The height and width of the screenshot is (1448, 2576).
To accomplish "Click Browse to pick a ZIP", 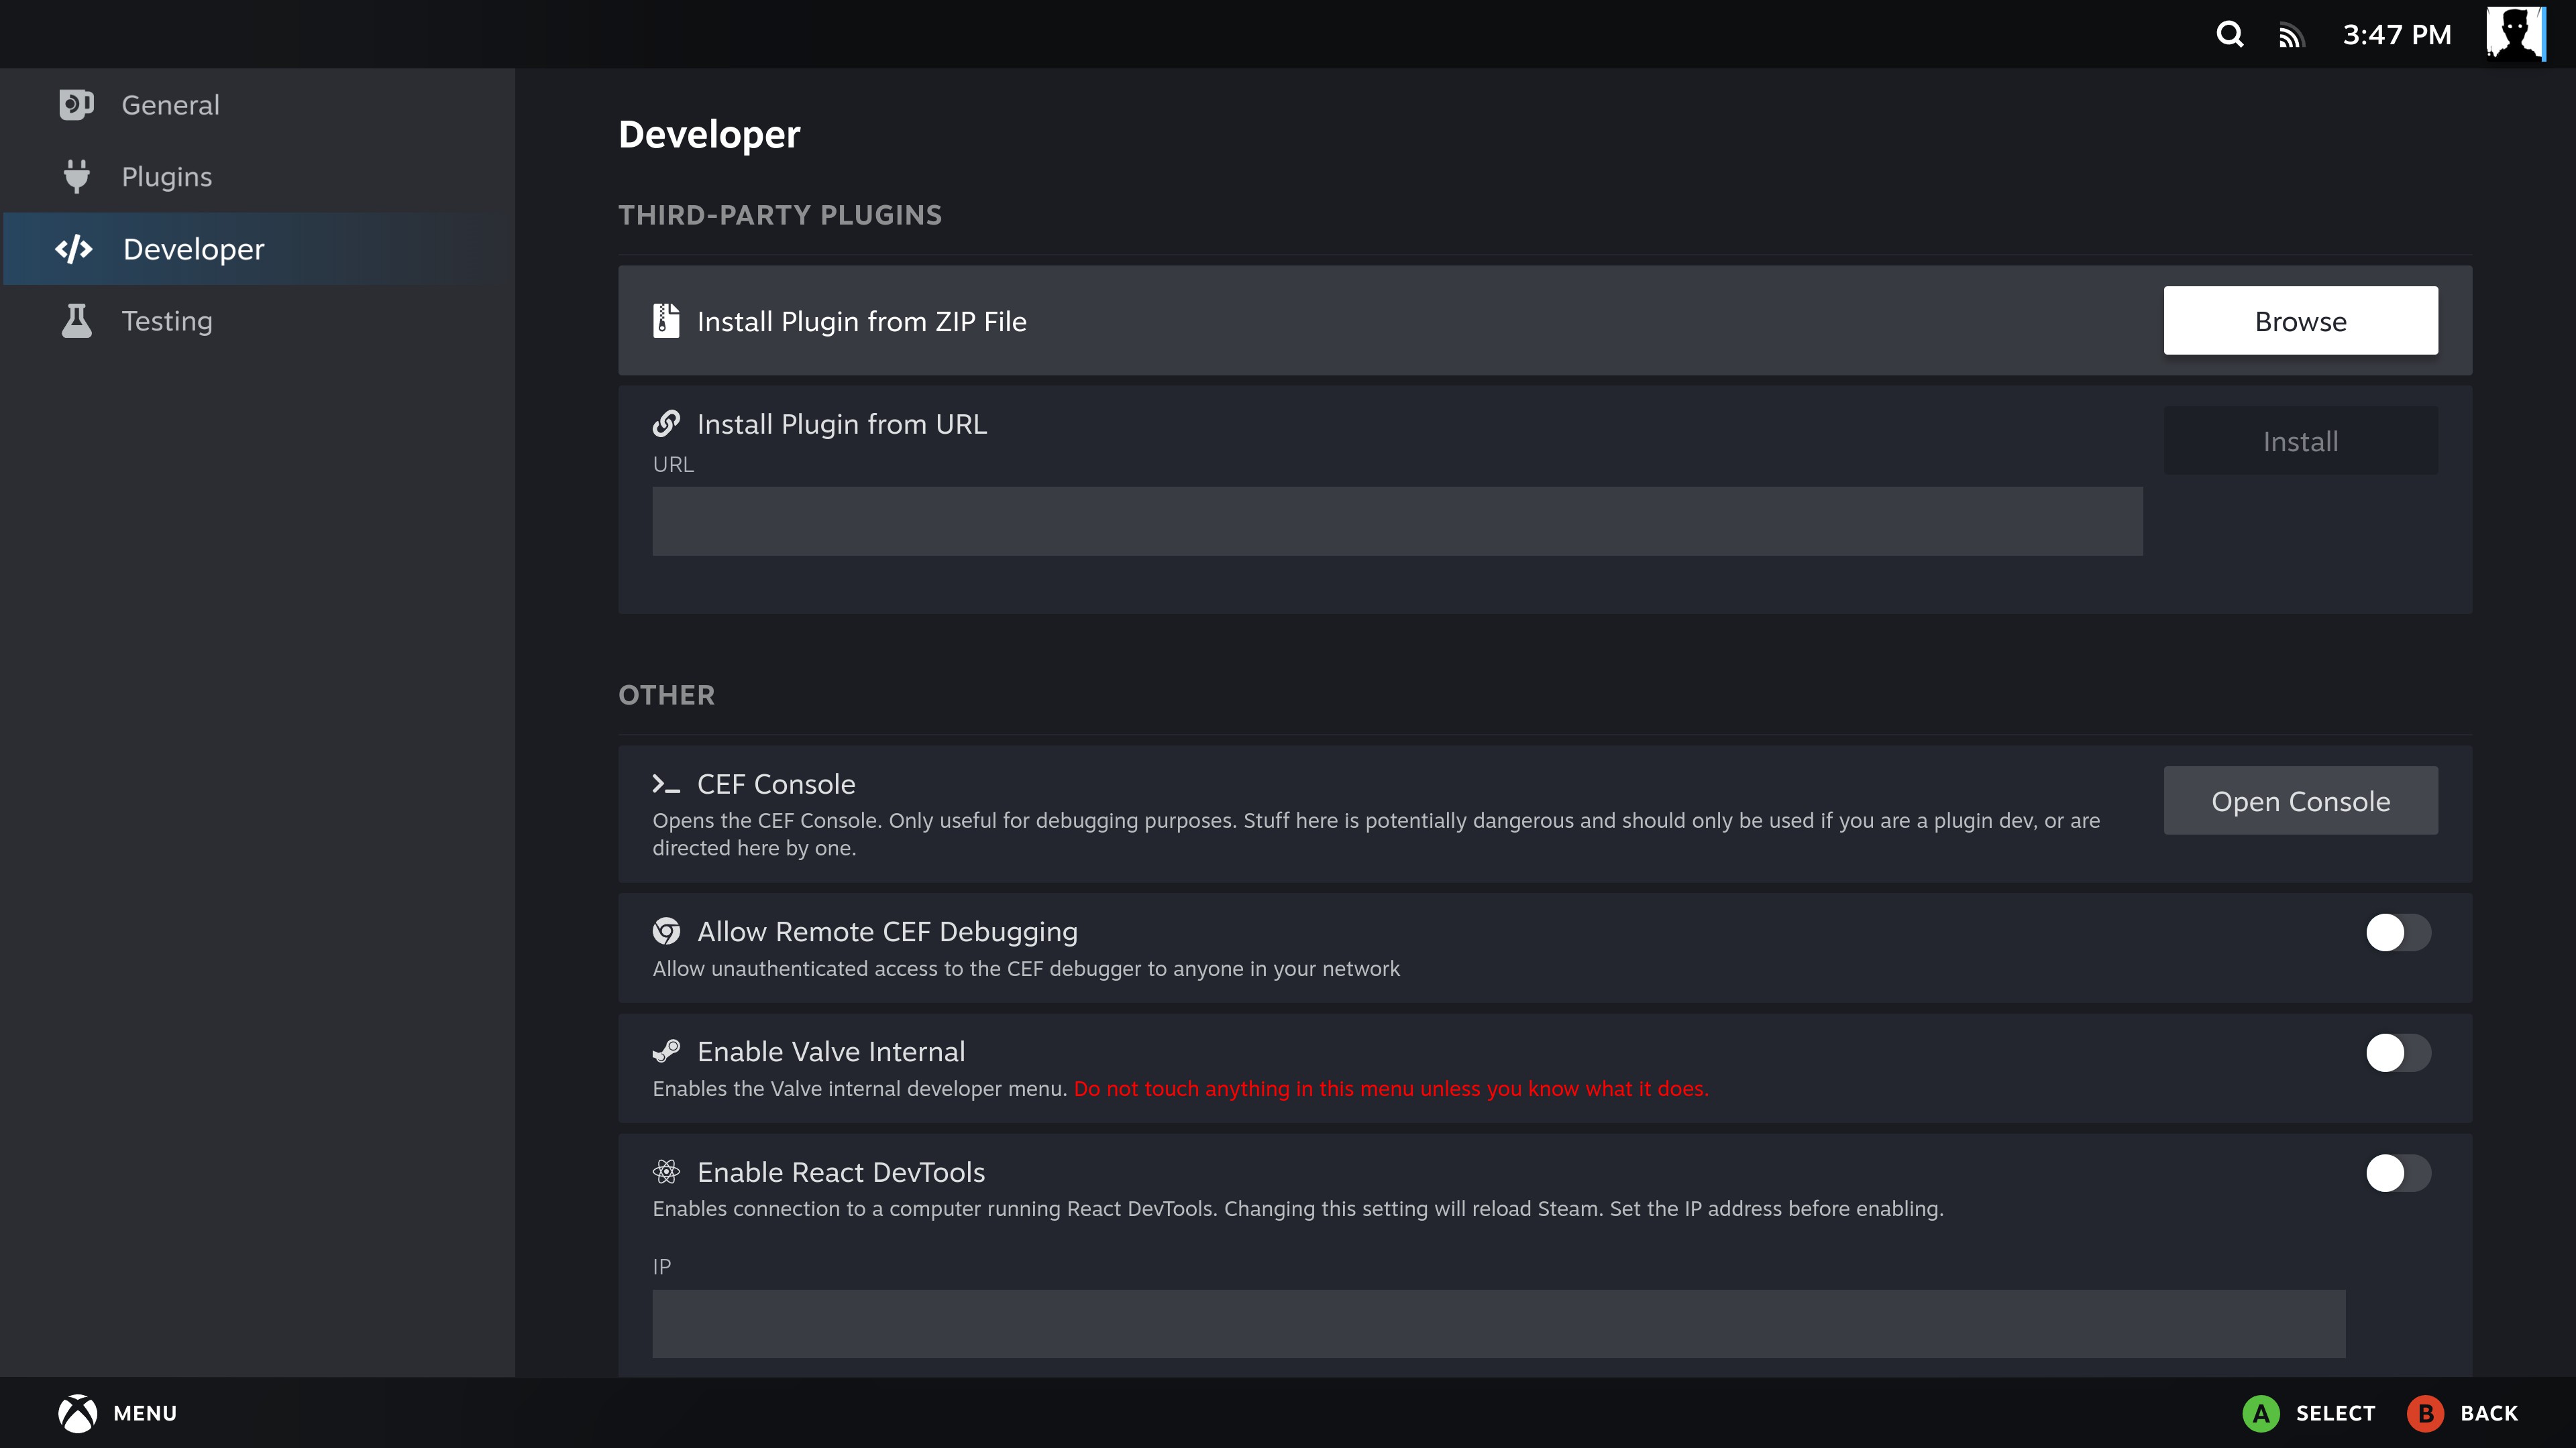I will (x=2300, y=321).
